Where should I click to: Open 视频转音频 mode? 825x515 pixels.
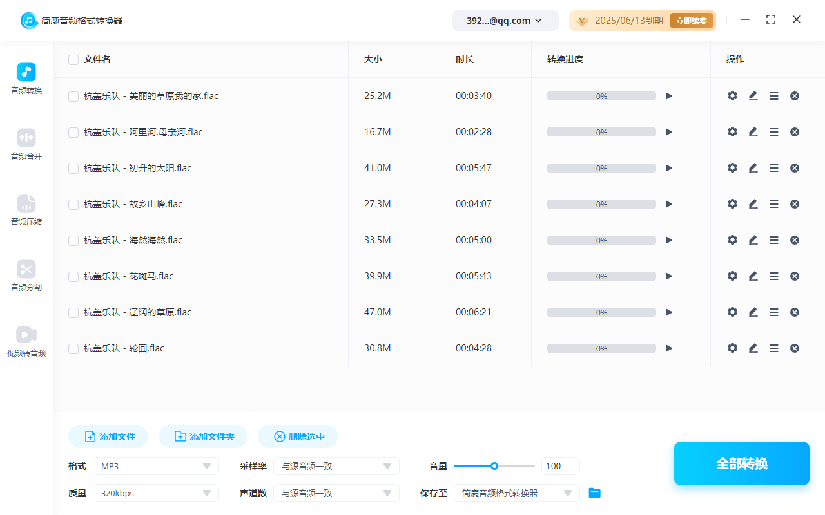coord(26,340)
